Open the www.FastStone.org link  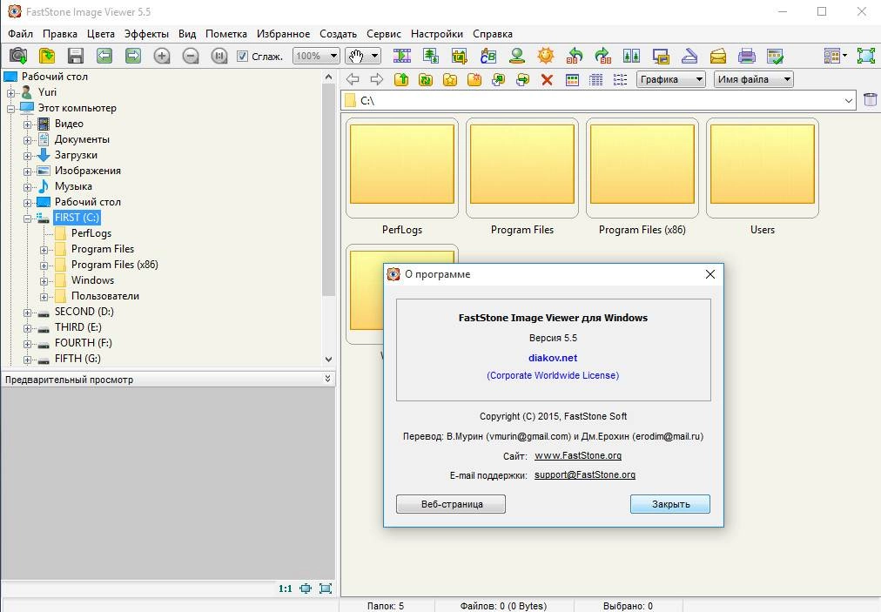click(x=577, y=456)
